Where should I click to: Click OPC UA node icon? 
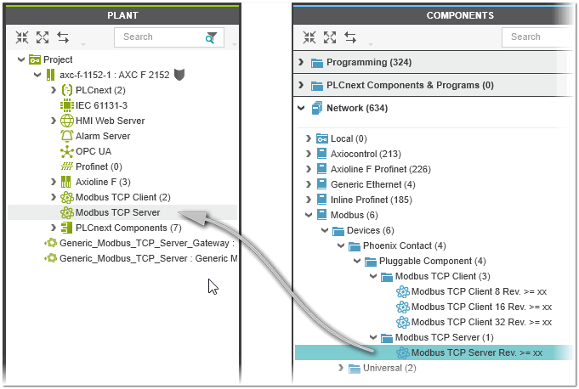coord(67,151)
